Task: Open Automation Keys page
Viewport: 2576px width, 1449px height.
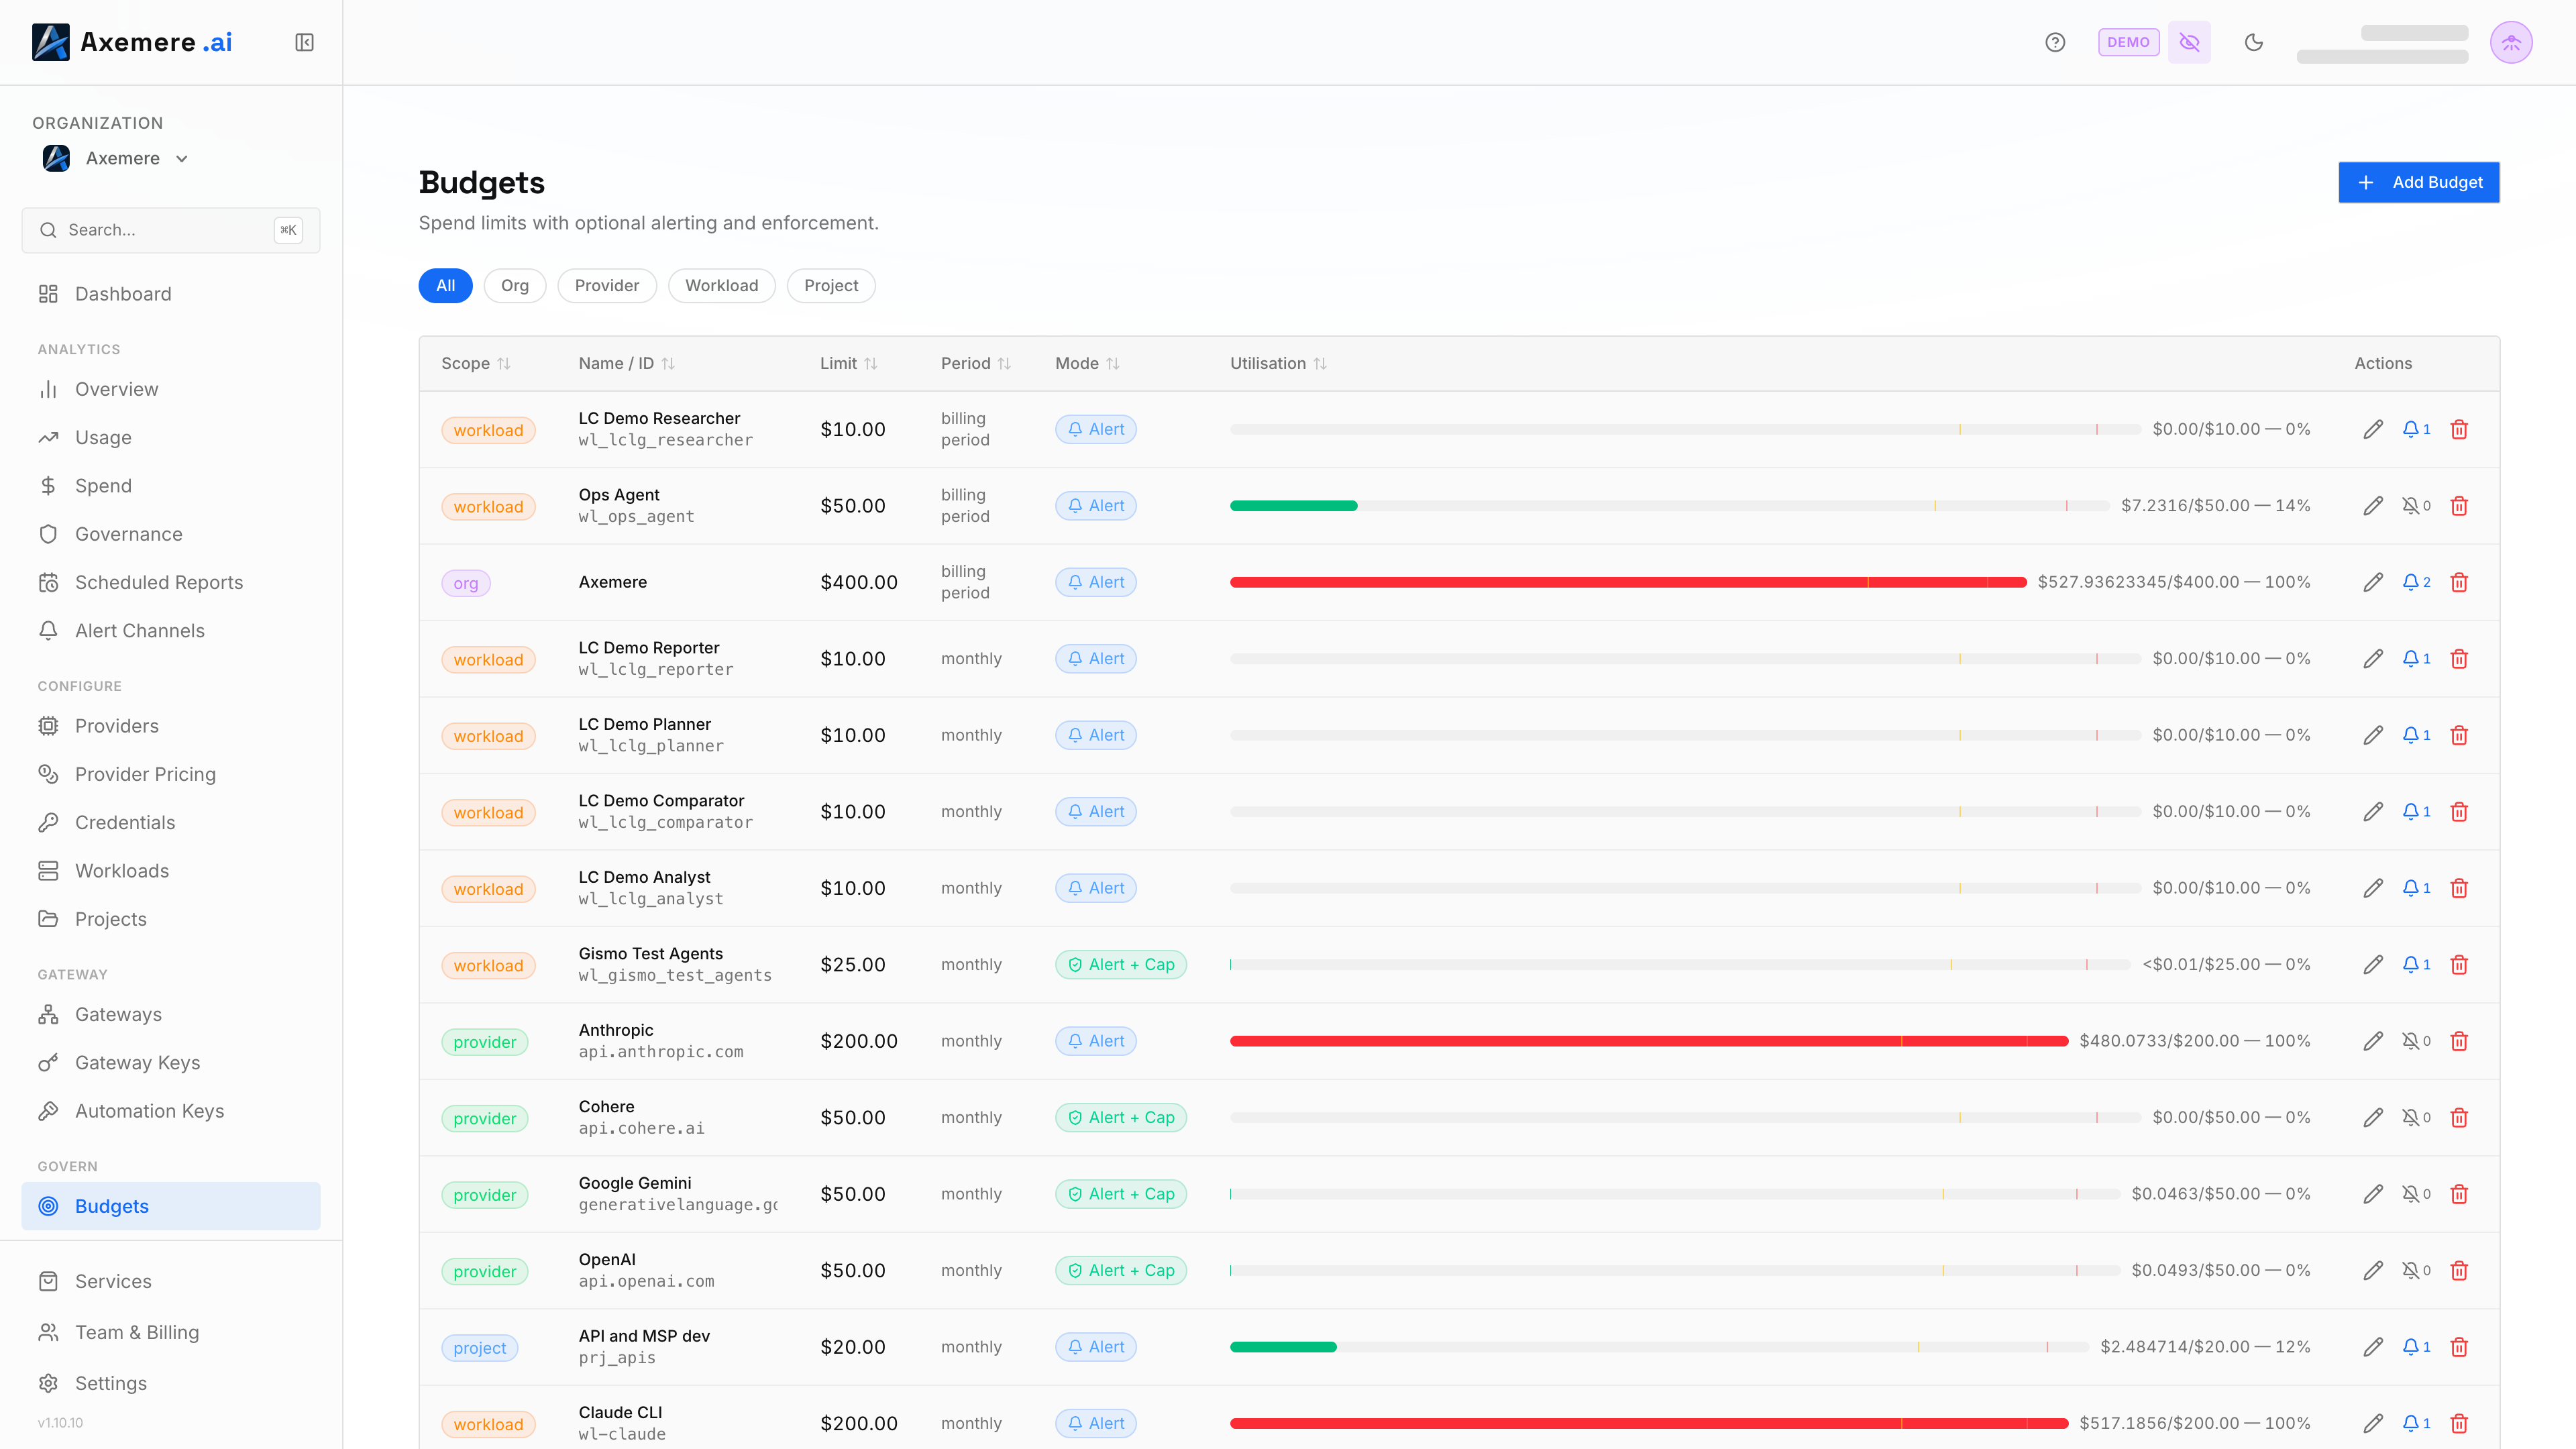Action: coord(171,1111)
